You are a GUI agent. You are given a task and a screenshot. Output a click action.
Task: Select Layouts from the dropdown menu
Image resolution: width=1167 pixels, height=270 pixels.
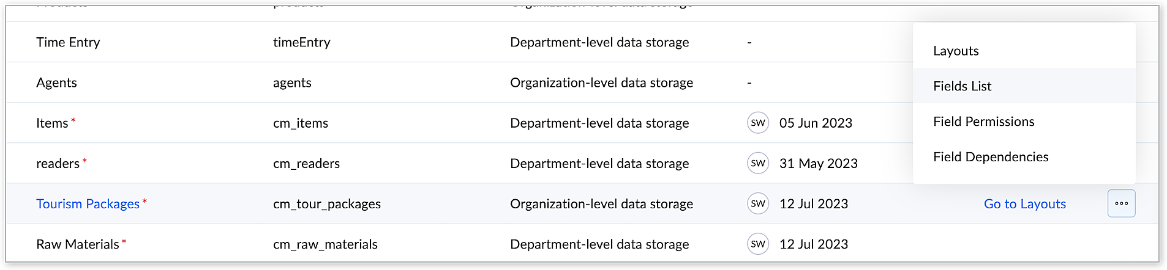click(x=956, y=51)
